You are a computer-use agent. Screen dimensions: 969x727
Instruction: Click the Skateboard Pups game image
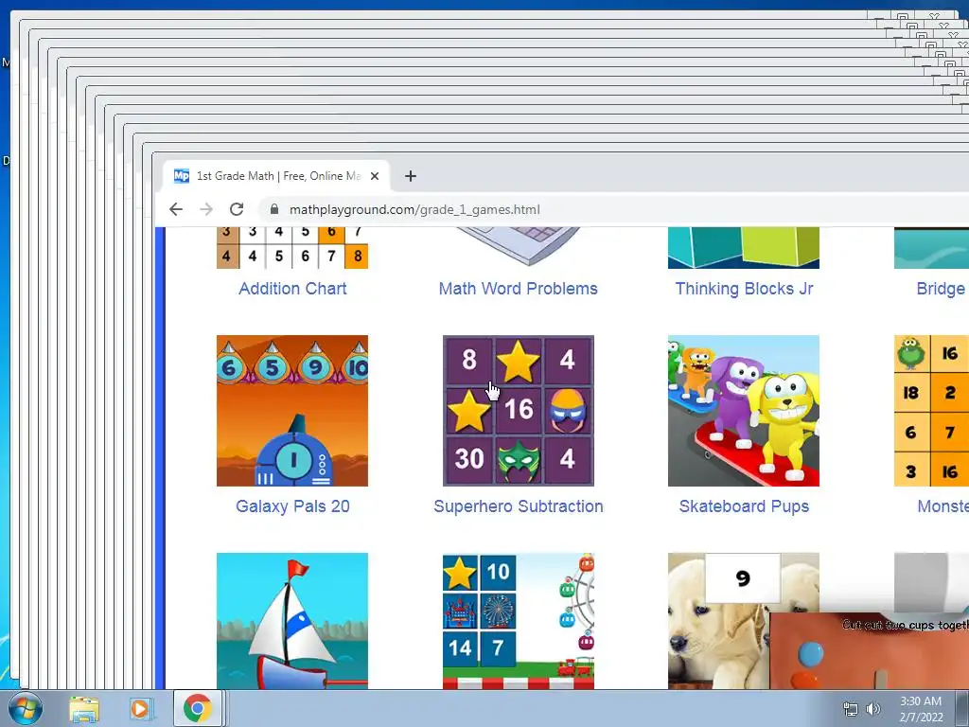pyautogui.click(x=744, y=411)
